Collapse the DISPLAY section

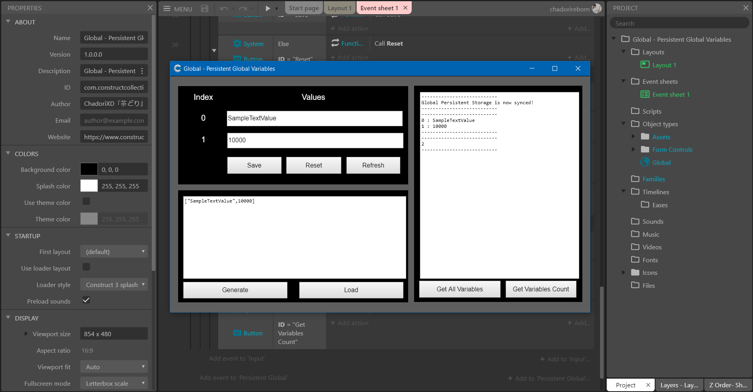coord(8,318)
